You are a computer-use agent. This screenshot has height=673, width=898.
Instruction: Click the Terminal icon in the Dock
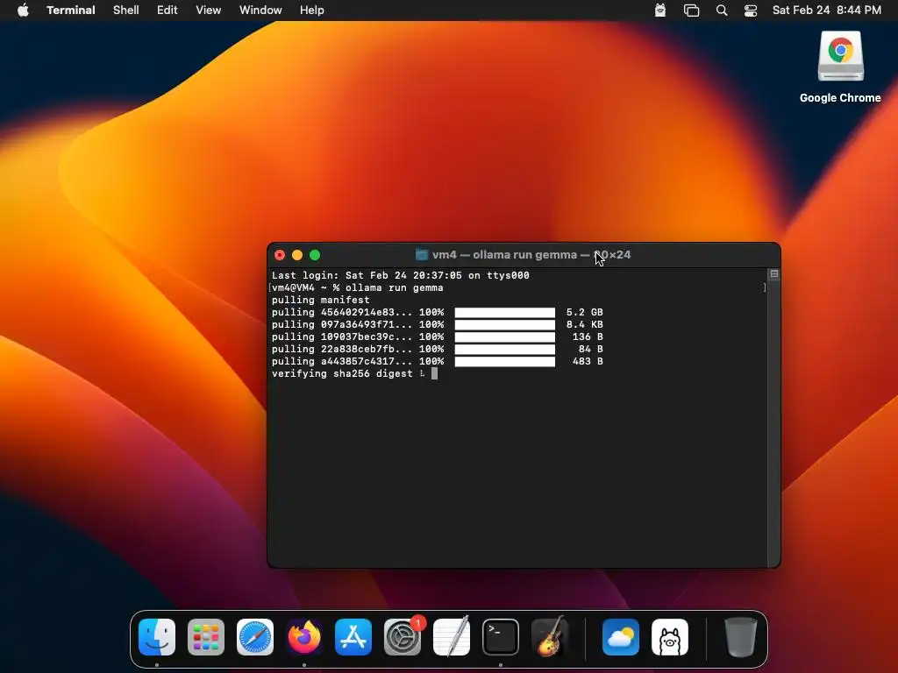pos(501,637)
